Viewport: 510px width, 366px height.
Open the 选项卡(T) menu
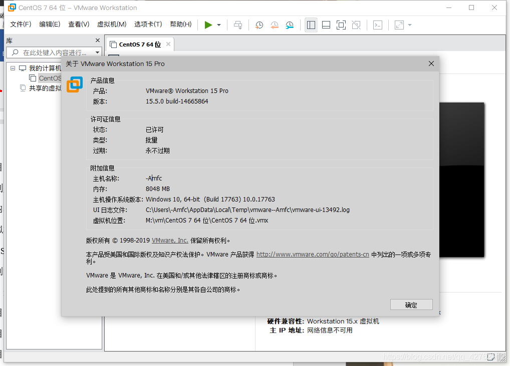[x=148, y=24]
